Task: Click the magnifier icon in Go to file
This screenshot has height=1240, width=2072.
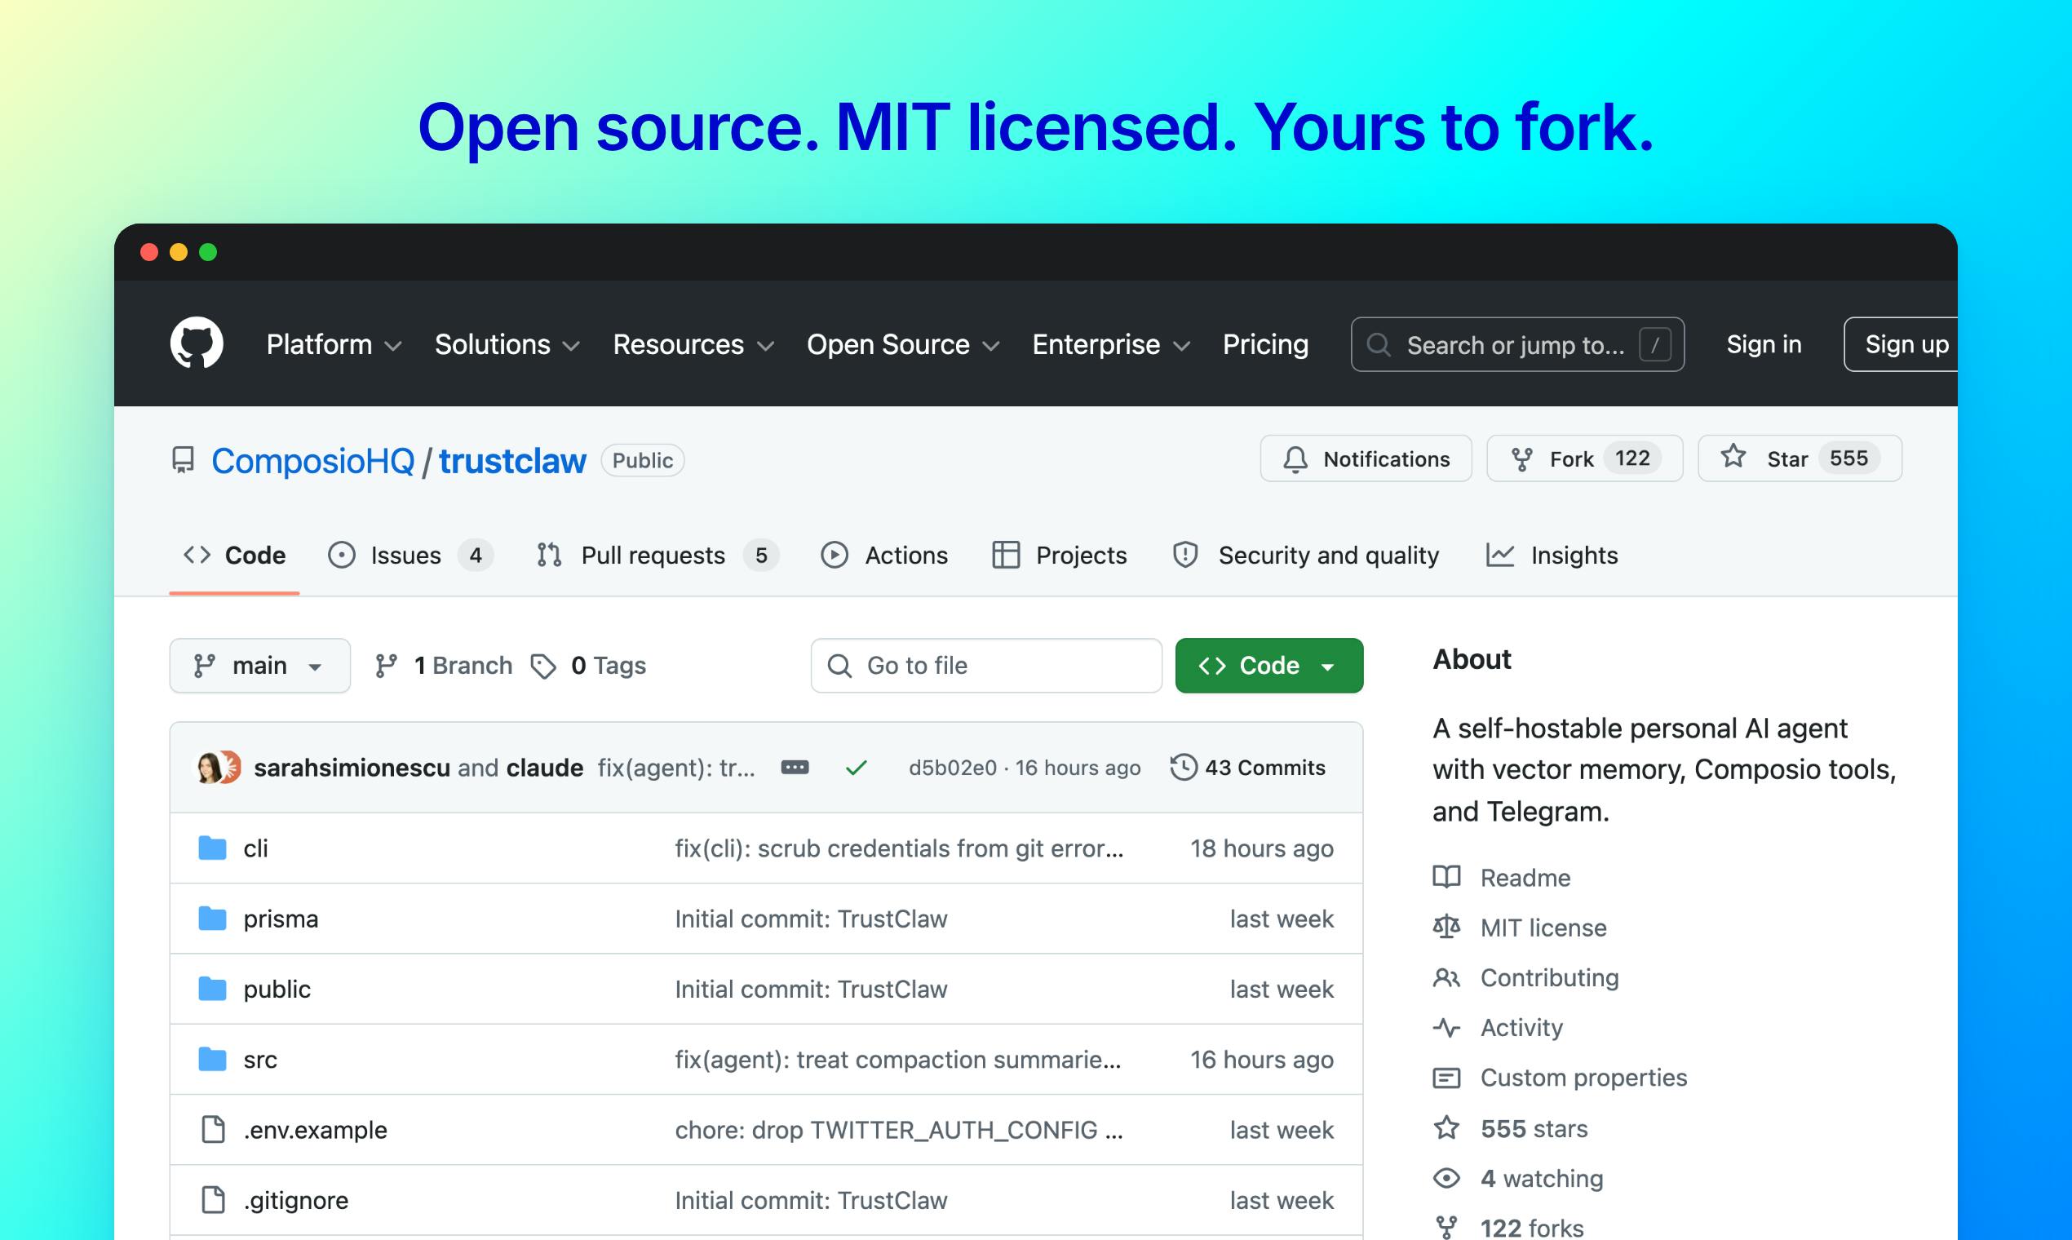Action: pyautogui.click(x=839, y=666)
